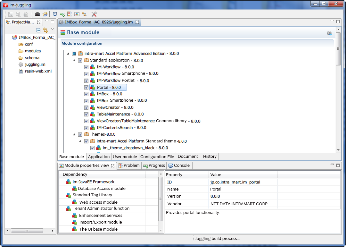The width and height of the screenshot is (346, 247).
Task: Click the speedometer gauge toolbar icon
Action: [x=37, y=14]
